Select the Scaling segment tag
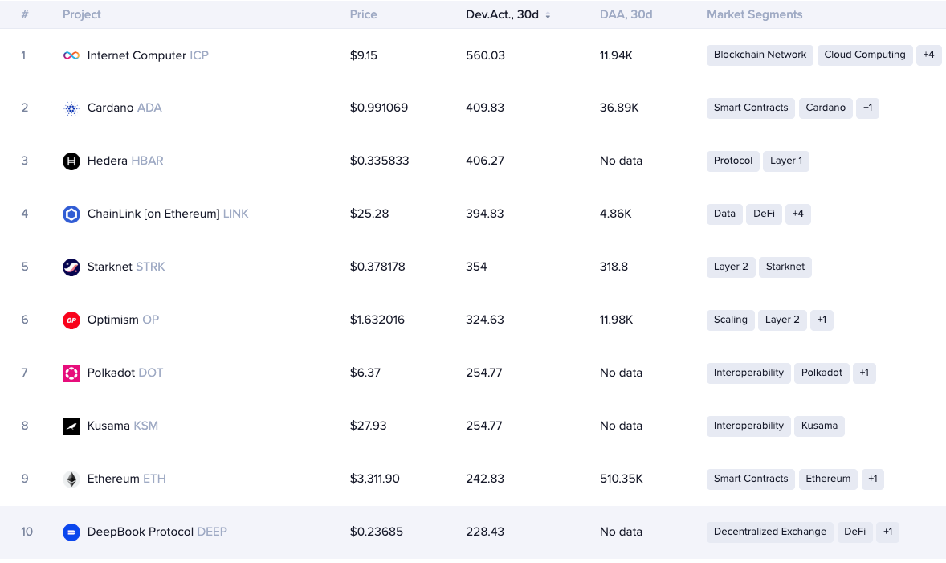 pyautogui.click(x=730, y=320)
